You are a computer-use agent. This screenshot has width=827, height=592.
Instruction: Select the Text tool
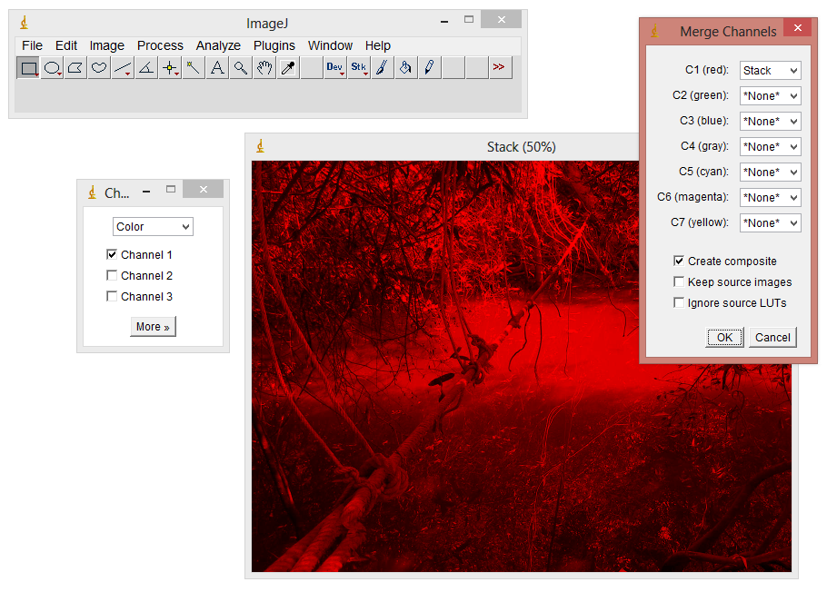pyautogui.click(x=216, y=67)
